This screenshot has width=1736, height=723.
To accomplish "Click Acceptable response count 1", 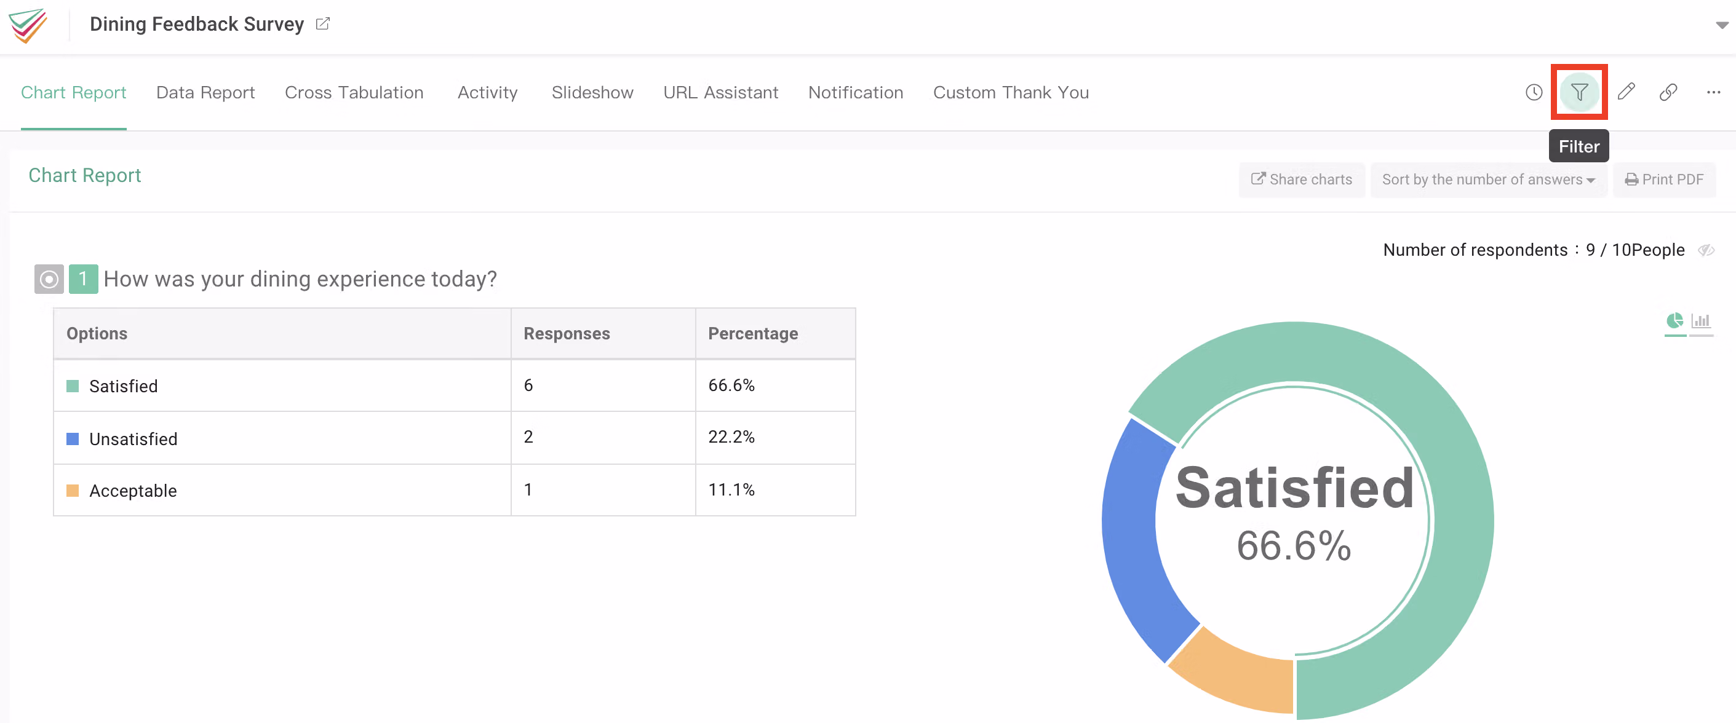I will [x=528, y=489].
